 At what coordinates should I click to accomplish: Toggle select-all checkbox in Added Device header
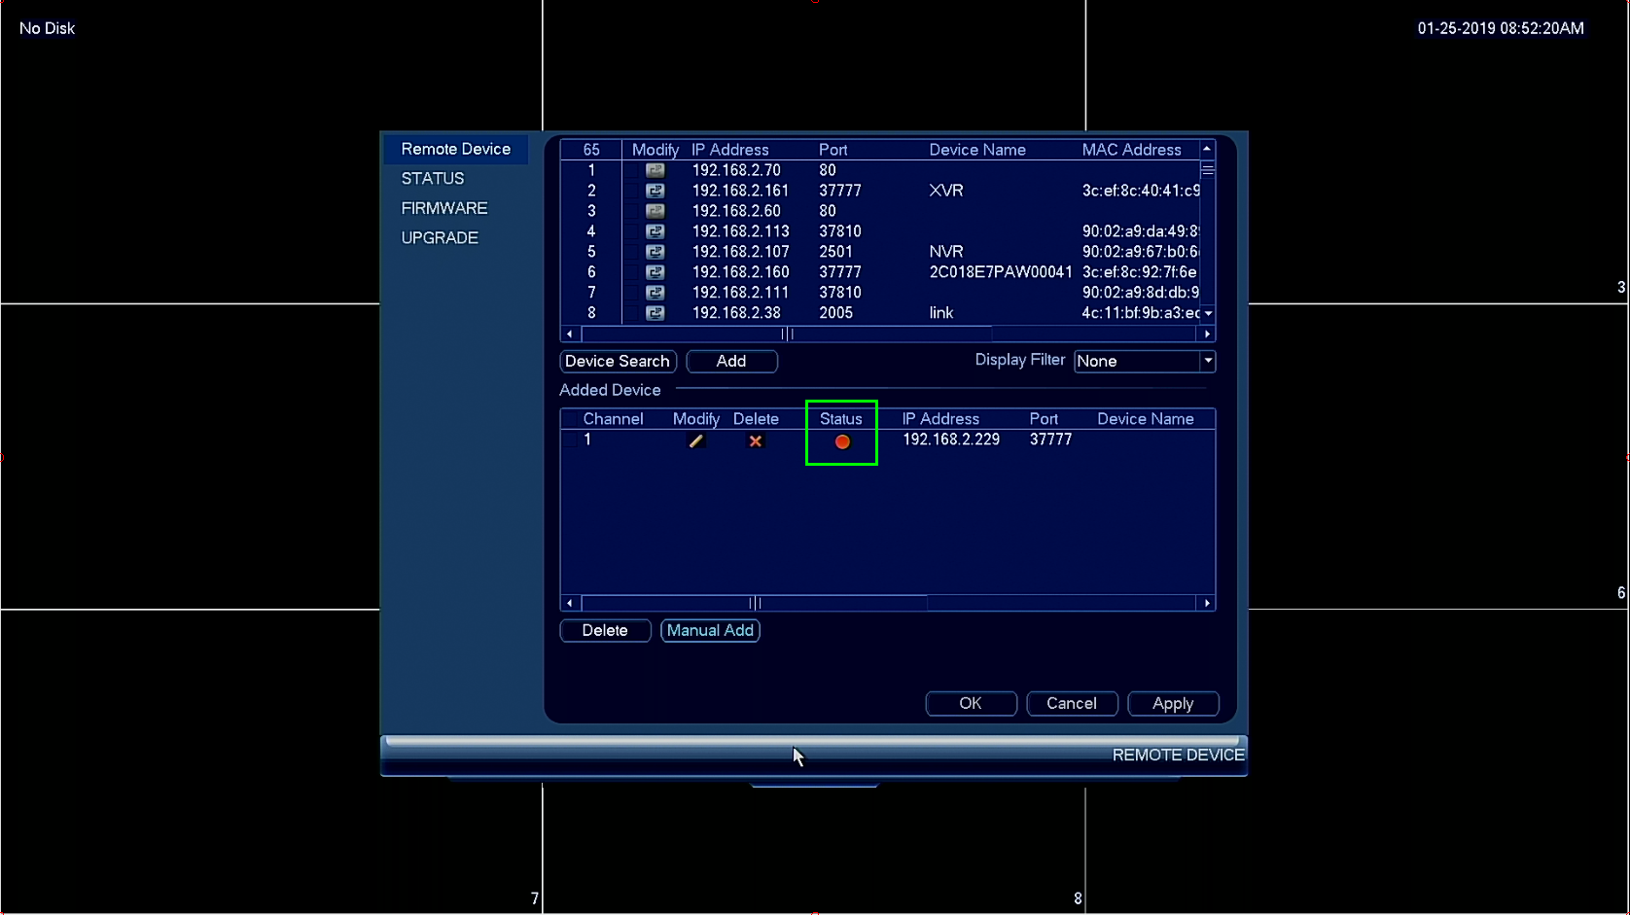point(570,419)
